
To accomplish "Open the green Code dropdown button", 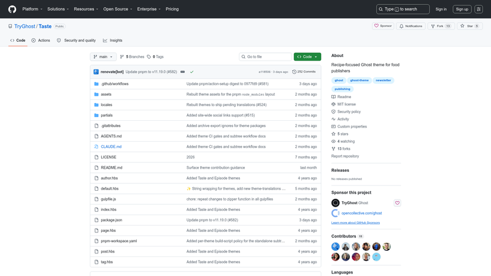I will tap(307, 56).
